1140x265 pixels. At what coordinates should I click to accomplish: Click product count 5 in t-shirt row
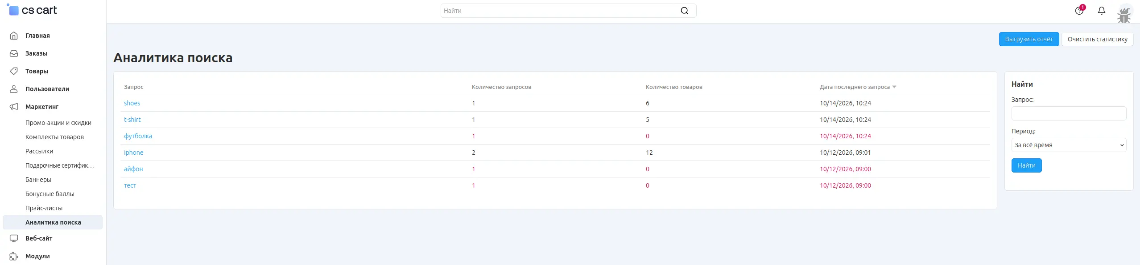pyautogui.click(x=648, y=120)
